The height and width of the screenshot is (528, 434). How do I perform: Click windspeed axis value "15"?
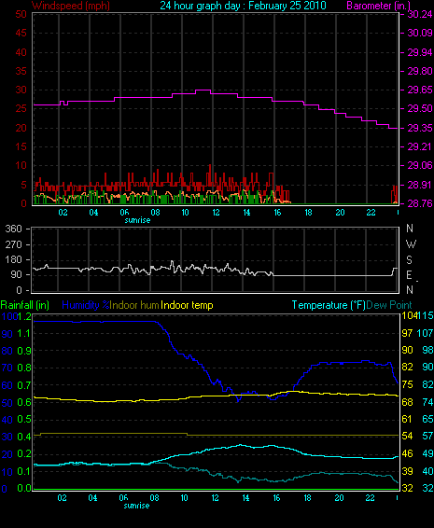tap(21, 146)
